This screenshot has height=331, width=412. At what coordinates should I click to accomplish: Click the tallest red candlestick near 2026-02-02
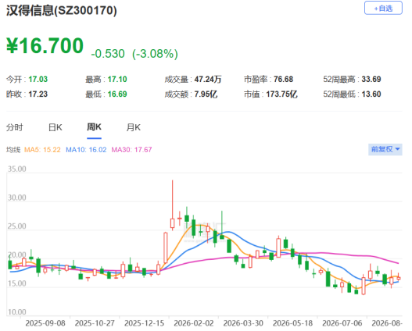(x=172, y=205)
